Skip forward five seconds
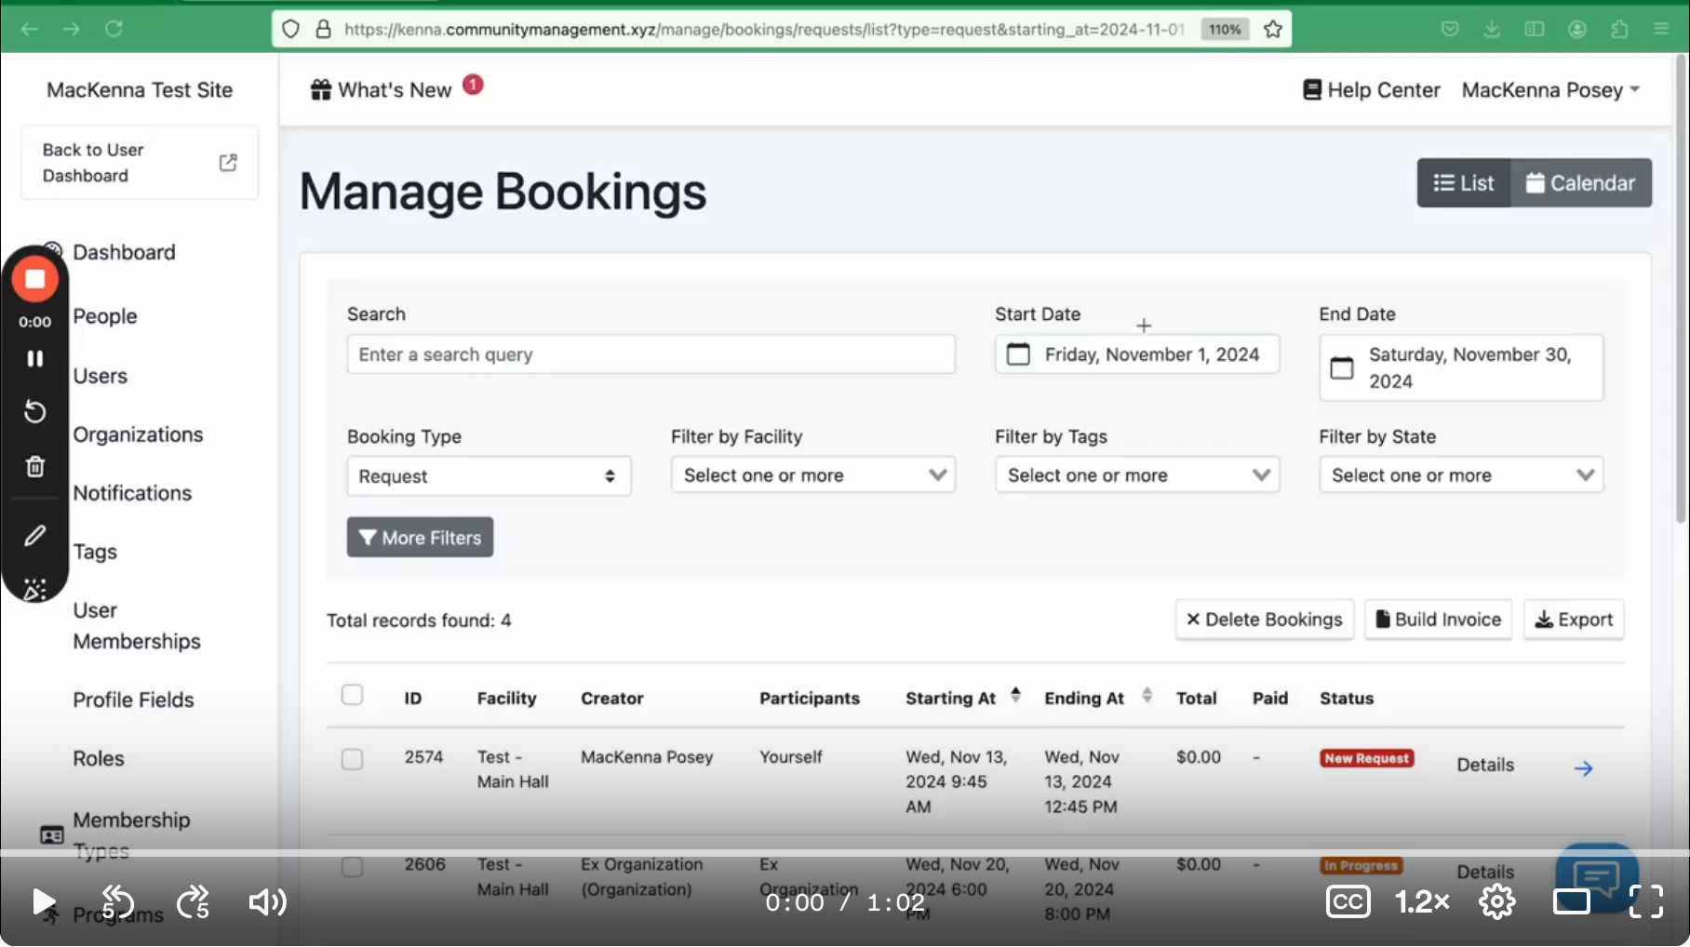 193,901
